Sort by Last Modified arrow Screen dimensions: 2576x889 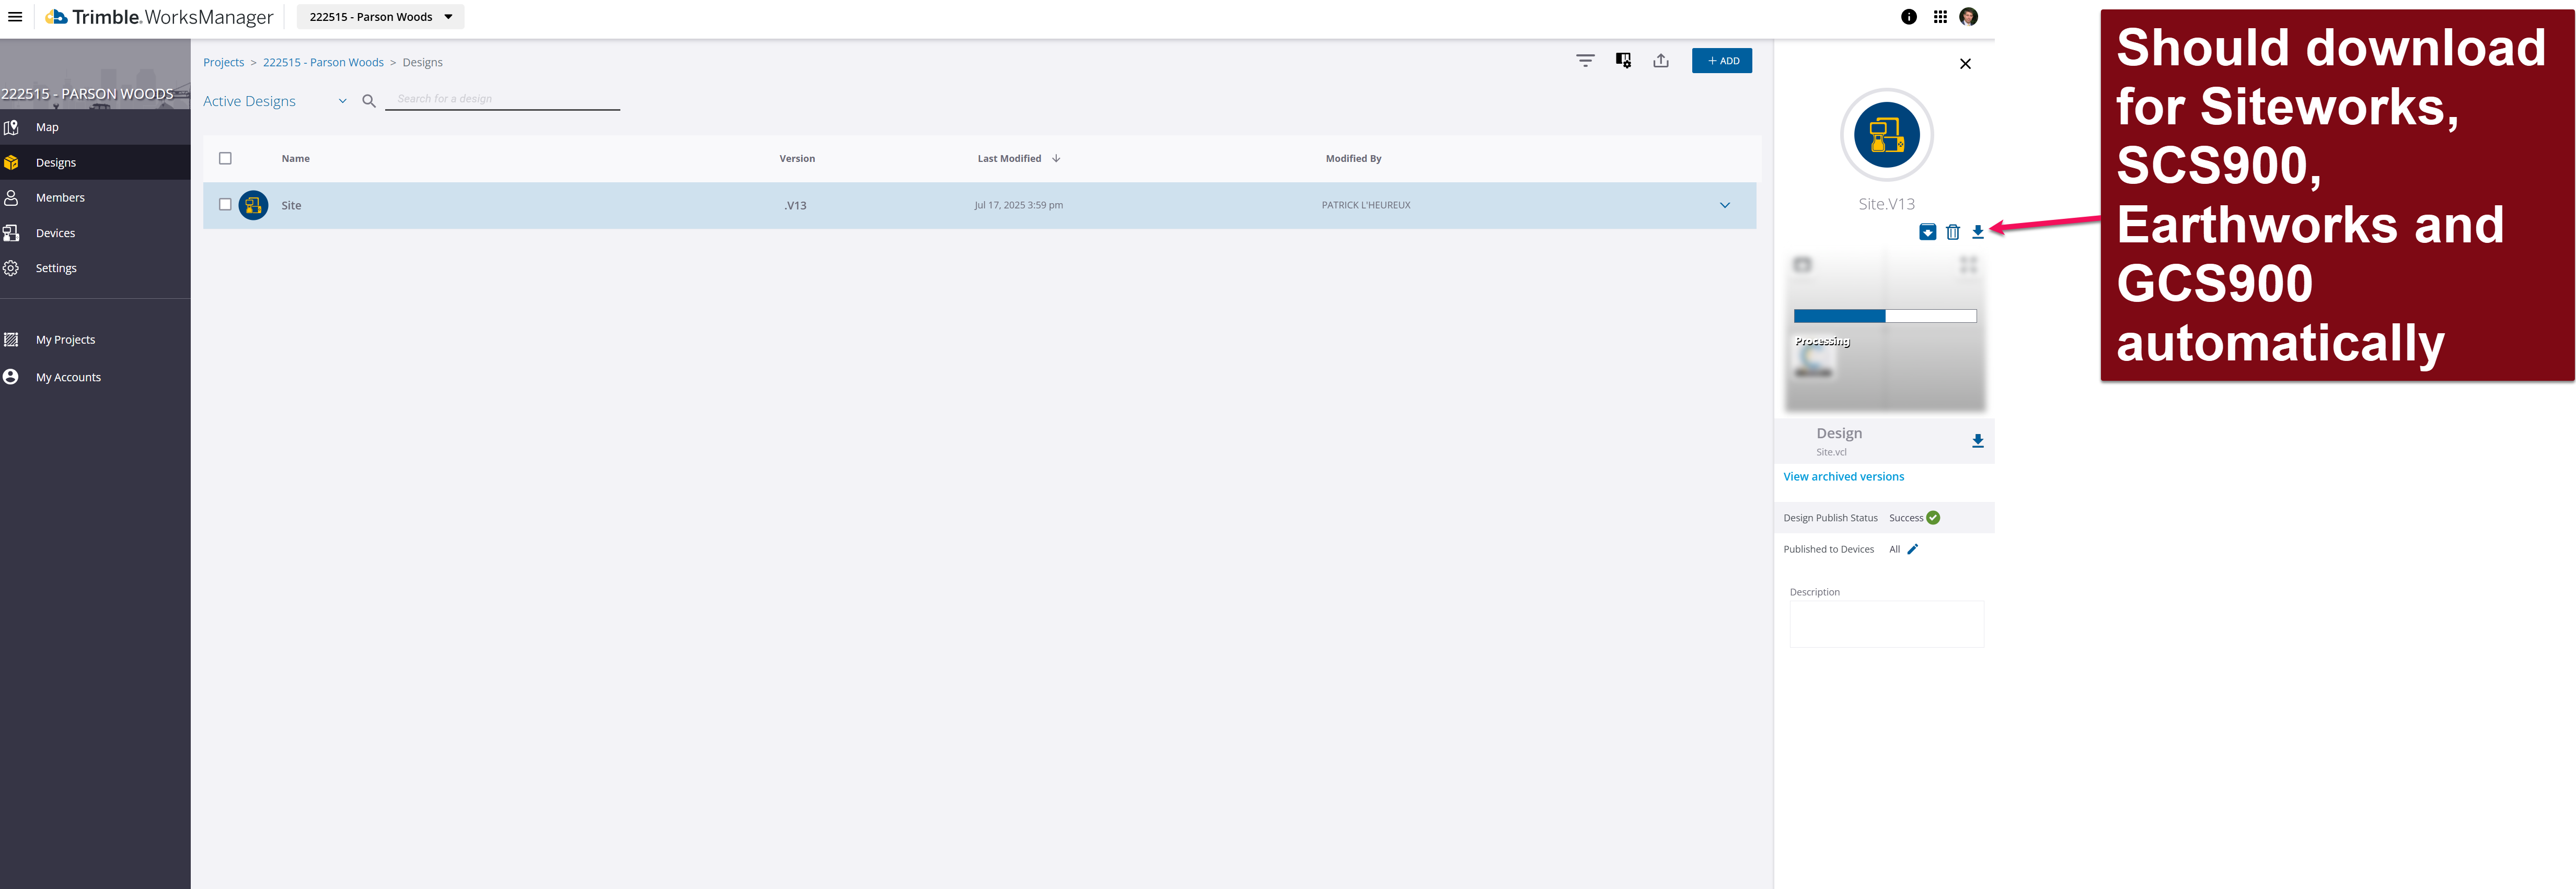tap(1056, 159)
